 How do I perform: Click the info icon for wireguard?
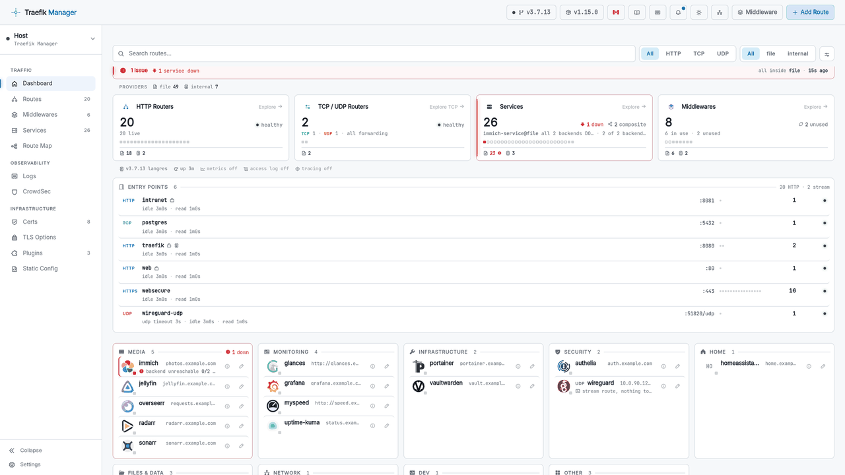click(663, 386)
